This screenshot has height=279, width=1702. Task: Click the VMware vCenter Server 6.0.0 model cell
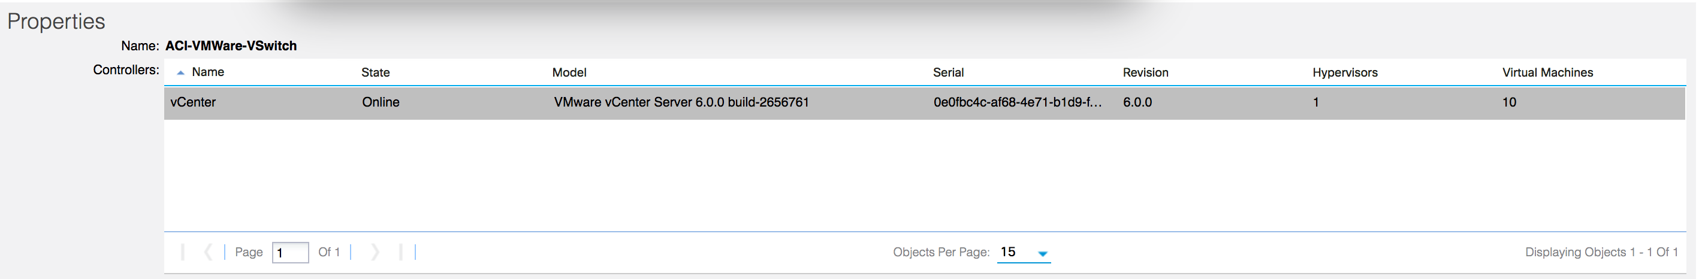[681, 102]
